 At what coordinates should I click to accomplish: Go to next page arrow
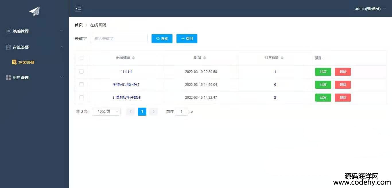(x=154, y=112)
